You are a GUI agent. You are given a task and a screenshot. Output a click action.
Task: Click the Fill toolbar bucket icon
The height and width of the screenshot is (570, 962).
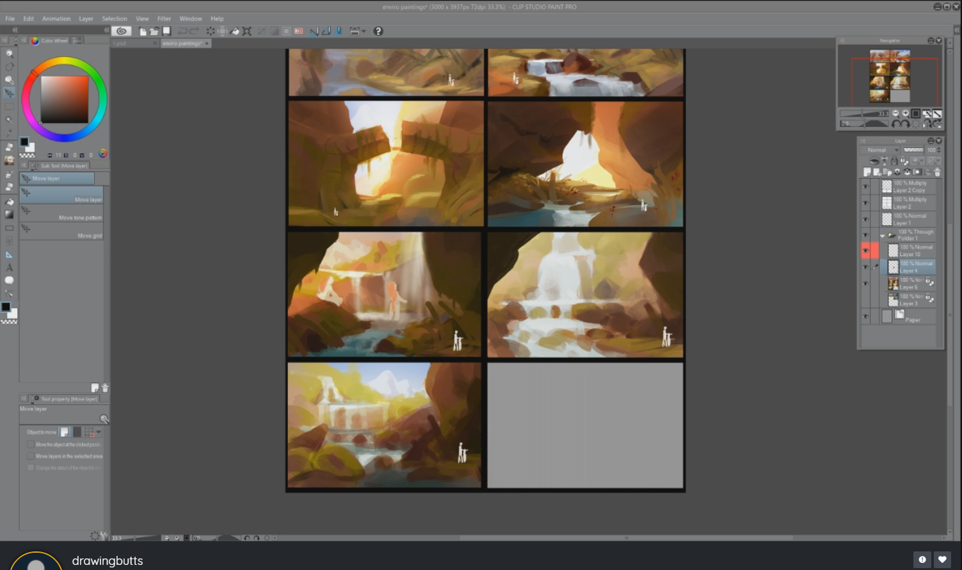click(234, 31)
